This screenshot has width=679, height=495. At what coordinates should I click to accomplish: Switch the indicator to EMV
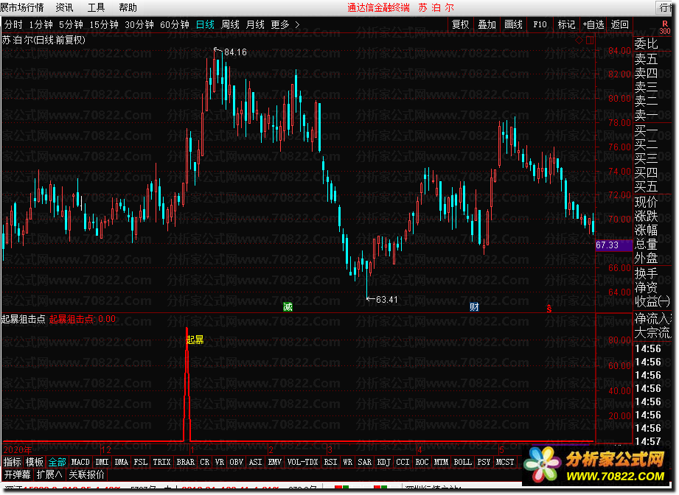point(274,462)
